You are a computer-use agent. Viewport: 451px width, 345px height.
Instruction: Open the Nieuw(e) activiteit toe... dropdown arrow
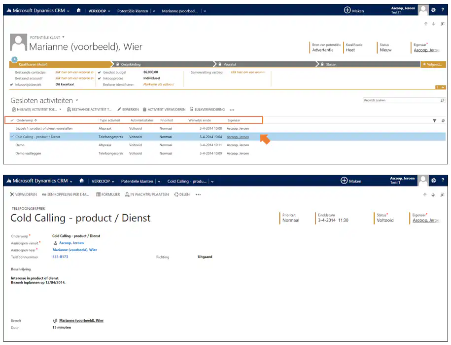coord(60,110)
